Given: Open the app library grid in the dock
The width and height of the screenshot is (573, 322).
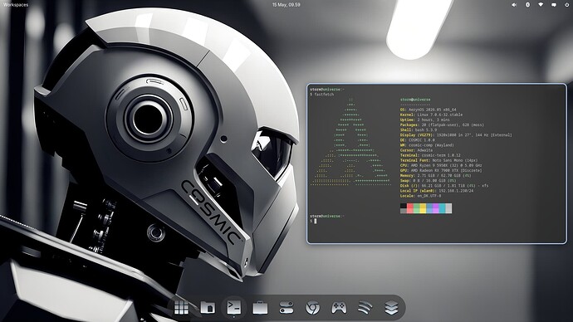Looking at the screenshot, I should click(181, 308).
